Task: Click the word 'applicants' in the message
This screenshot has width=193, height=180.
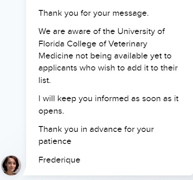Action: point(58,68)
